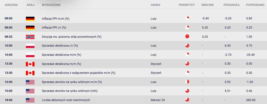The height and width of the screenshot is (104, 267).
Task: Sort by the GODZINA column header
Action: point(11,5)
